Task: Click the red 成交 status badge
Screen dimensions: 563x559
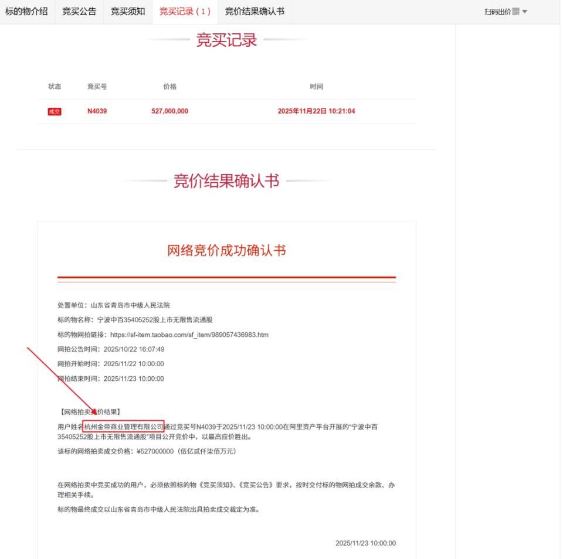Action: (54, 111)
